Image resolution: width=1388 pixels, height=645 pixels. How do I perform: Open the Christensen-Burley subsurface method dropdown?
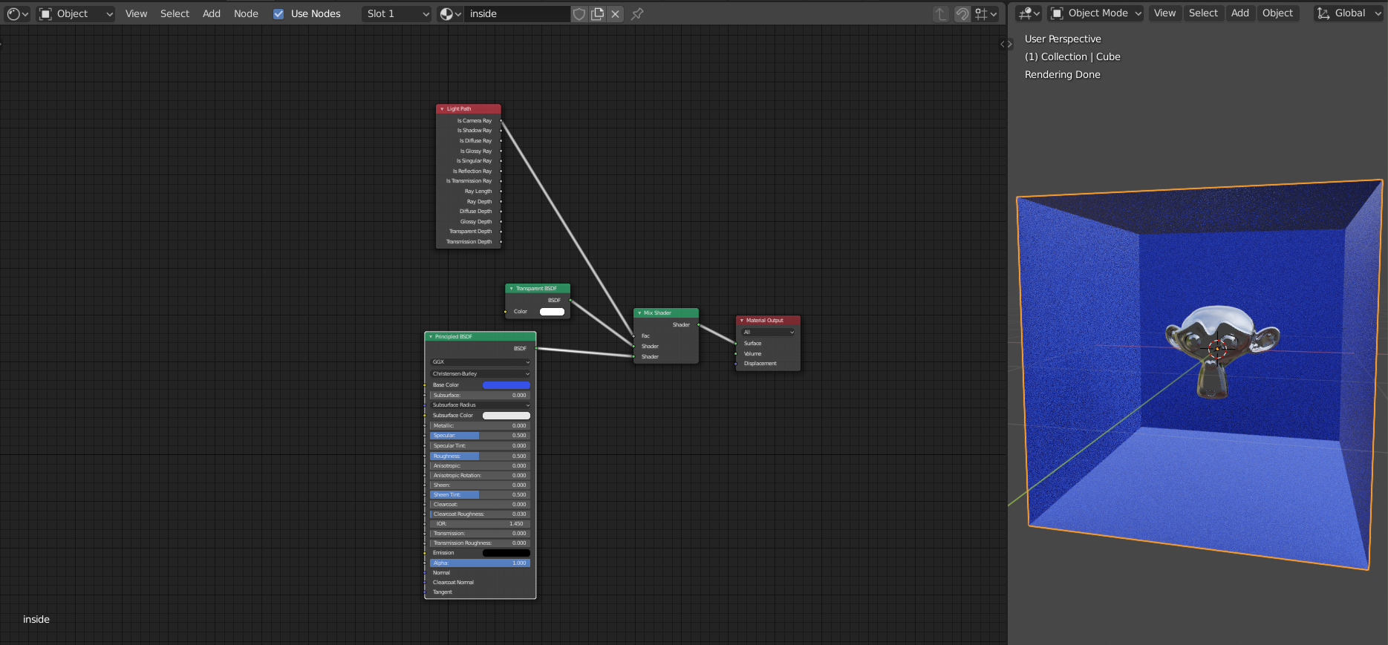(x=480, y=374)
